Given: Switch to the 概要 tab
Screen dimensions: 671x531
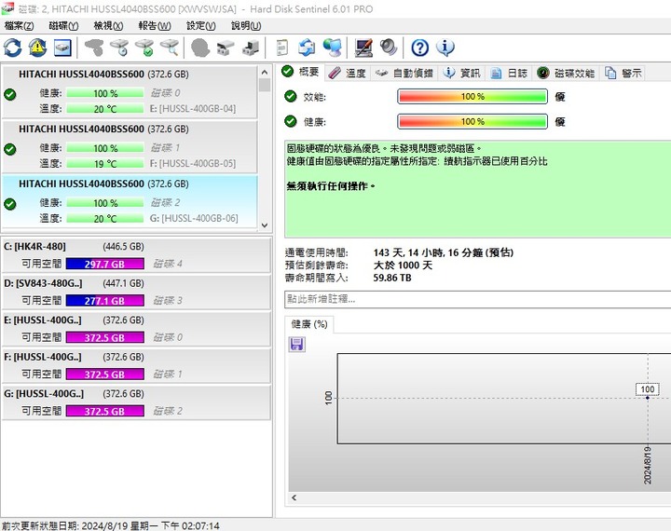Looking at the screenshot, I should (x=300, y=72).
